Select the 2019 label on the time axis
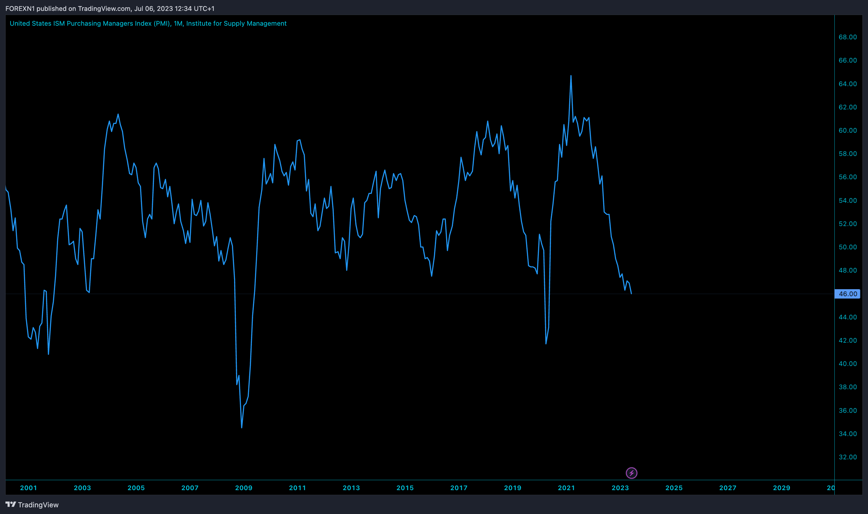The image size is (868, 514). tap(512, 488)
